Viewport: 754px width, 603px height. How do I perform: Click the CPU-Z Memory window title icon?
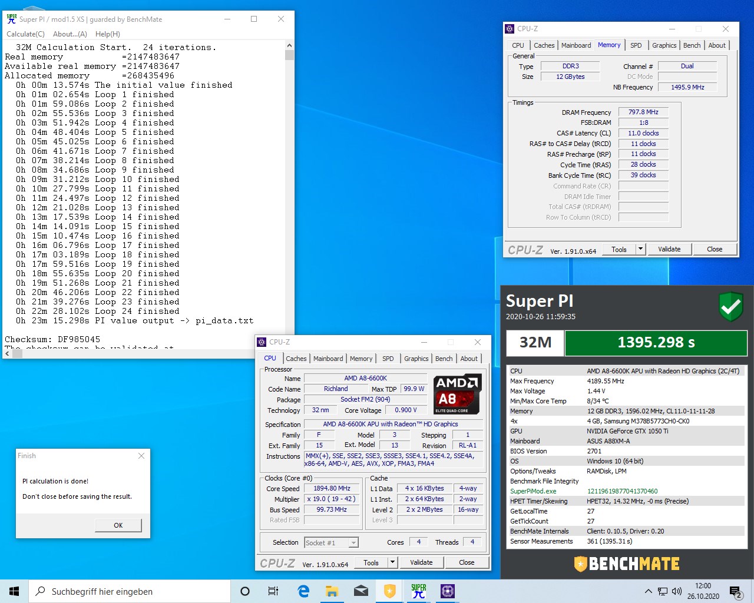[510, 28]
